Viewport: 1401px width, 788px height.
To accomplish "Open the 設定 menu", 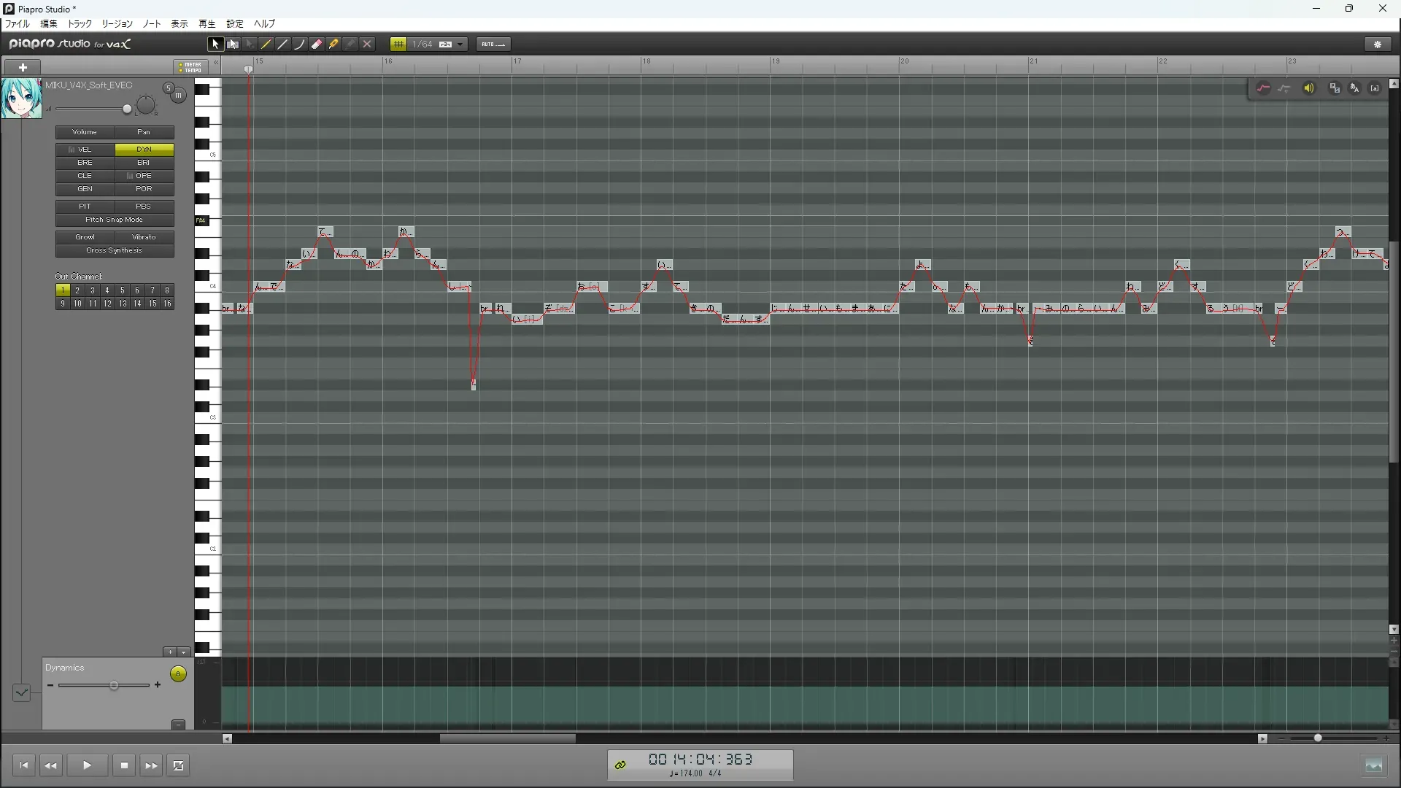I will 235,24.
